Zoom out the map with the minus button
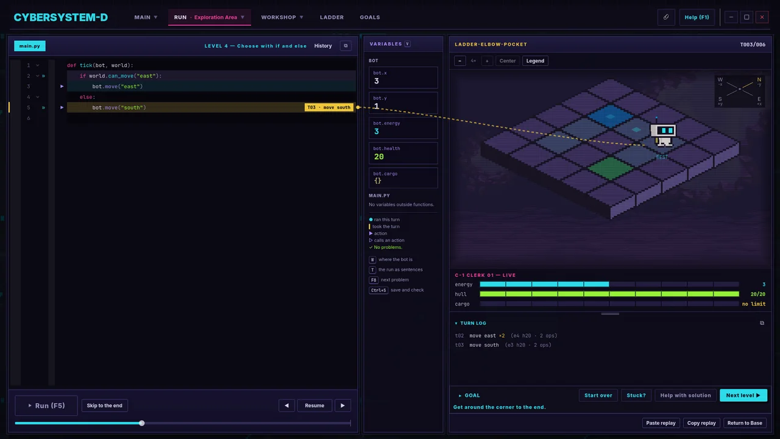The width and height of the screenshot is (780, 439). [460, 61]
